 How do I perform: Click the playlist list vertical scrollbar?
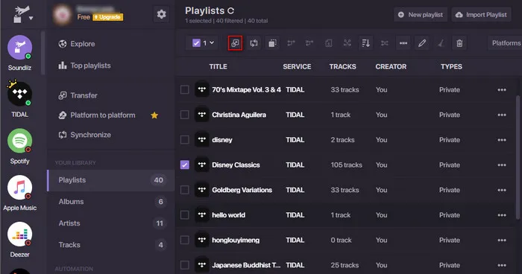[x=518, y=156]
